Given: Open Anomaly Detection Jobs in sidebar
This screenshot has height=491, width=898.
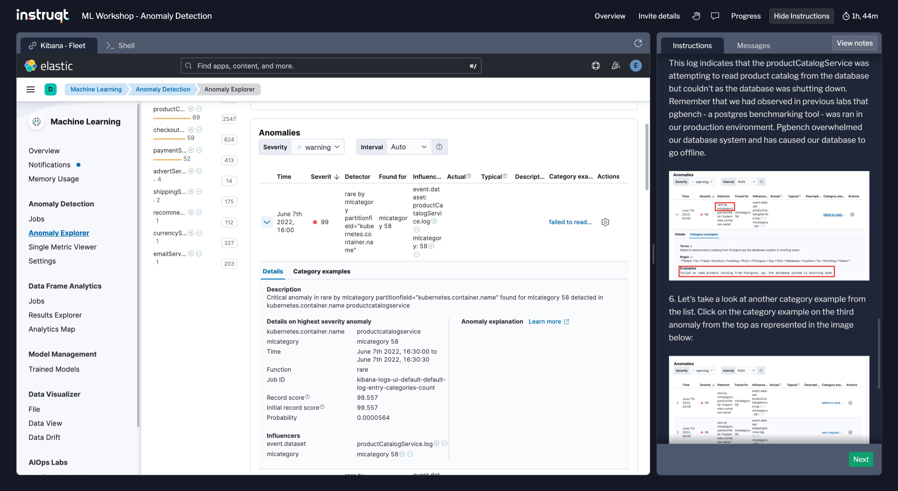Looking at the screenshot, I should pos(36,219).
